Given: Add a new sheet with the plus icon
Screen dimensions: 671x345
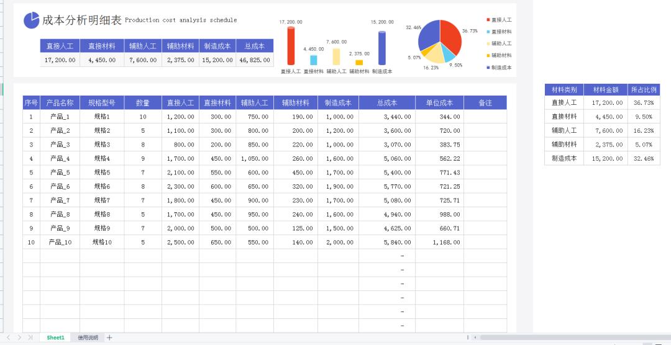Looking at the screenshot, I should pyautogui.click(x=109, y=338).
